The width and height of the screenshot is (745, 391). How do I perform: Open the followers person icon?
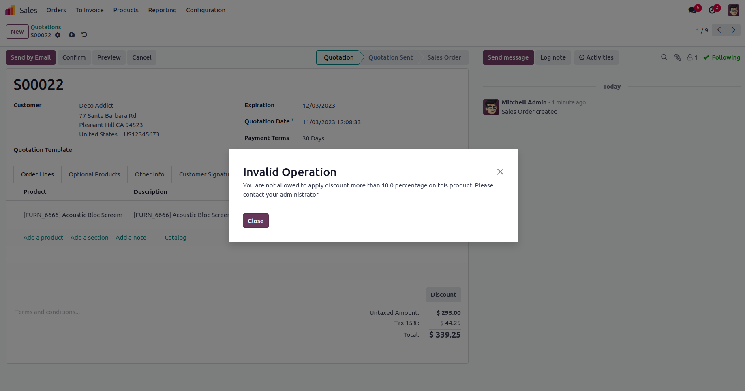[x=692, y=57]
